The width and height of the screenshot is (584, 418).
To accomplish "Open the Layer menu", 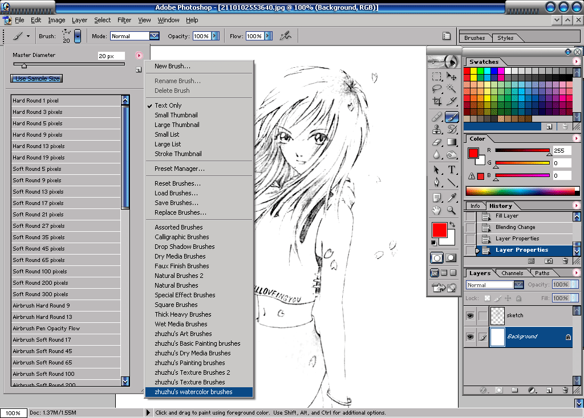I will [79, 20].
